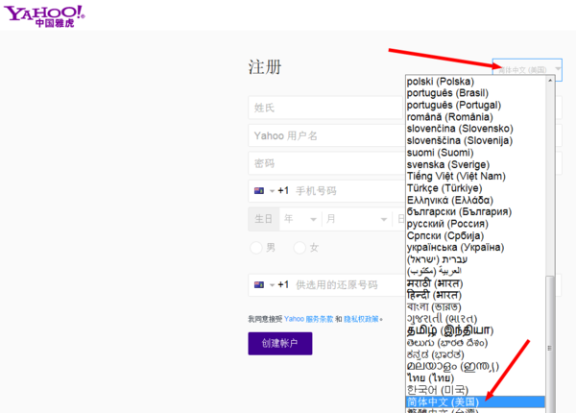
Task: Pick polski (Polska) language option
Action: tap(447, 82)
